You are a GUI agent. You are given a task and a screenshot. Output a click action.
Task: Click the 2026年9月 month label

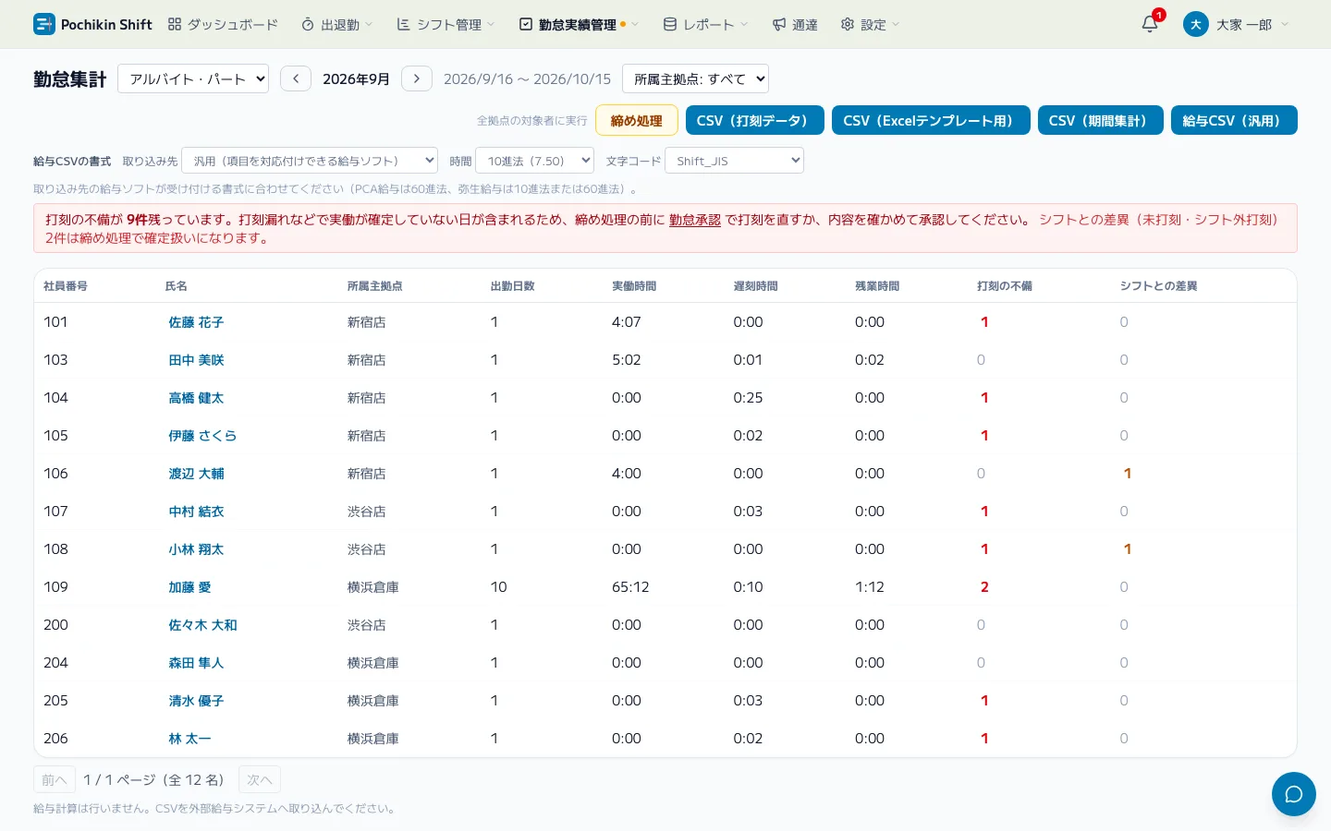pos(356,79)
